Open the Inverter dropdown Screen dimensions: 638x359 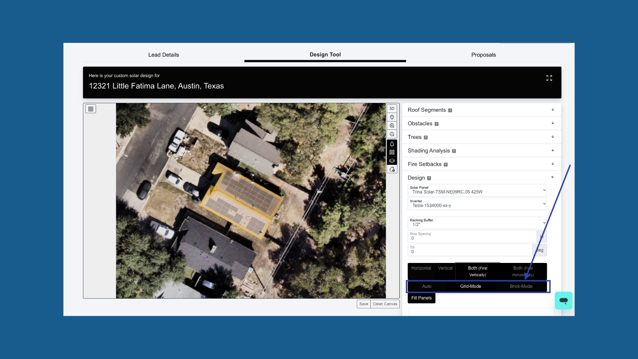pyautogui.click(x=477, y=204)
